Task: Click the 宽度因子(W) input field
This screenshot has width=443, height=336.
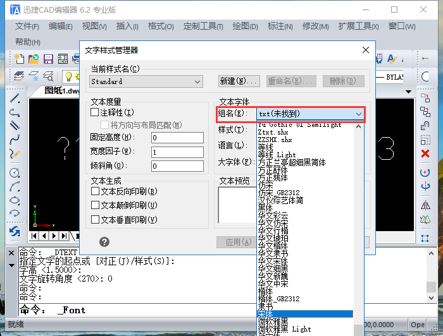Action: [x=177, y=152]
